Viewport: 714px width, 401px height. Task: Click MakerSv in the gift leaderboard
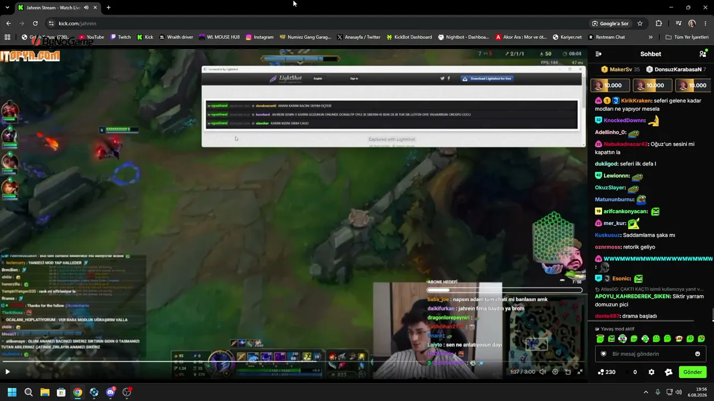(x=620, y=70)
